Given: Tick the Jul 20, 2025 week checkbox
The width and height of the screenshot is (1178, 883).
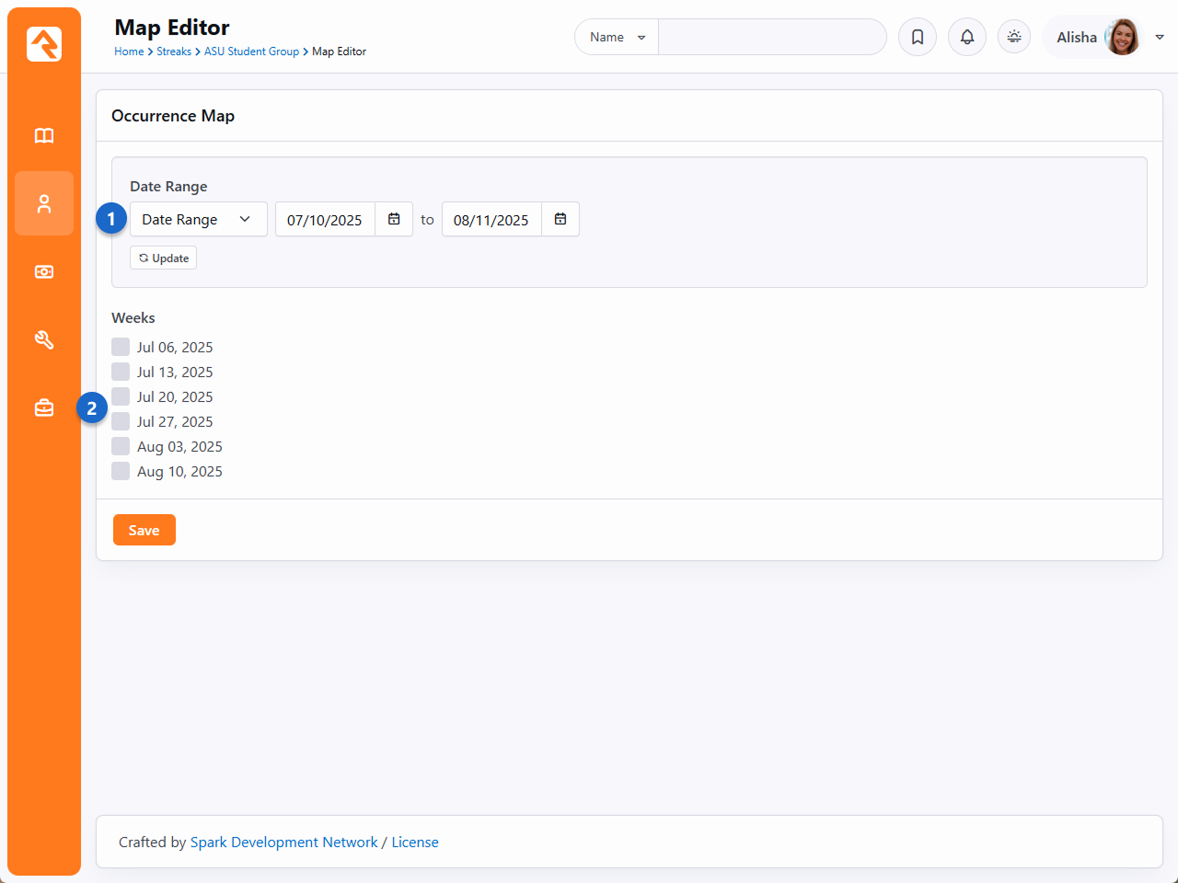Looking at the screenshot, I should (121, 396).
